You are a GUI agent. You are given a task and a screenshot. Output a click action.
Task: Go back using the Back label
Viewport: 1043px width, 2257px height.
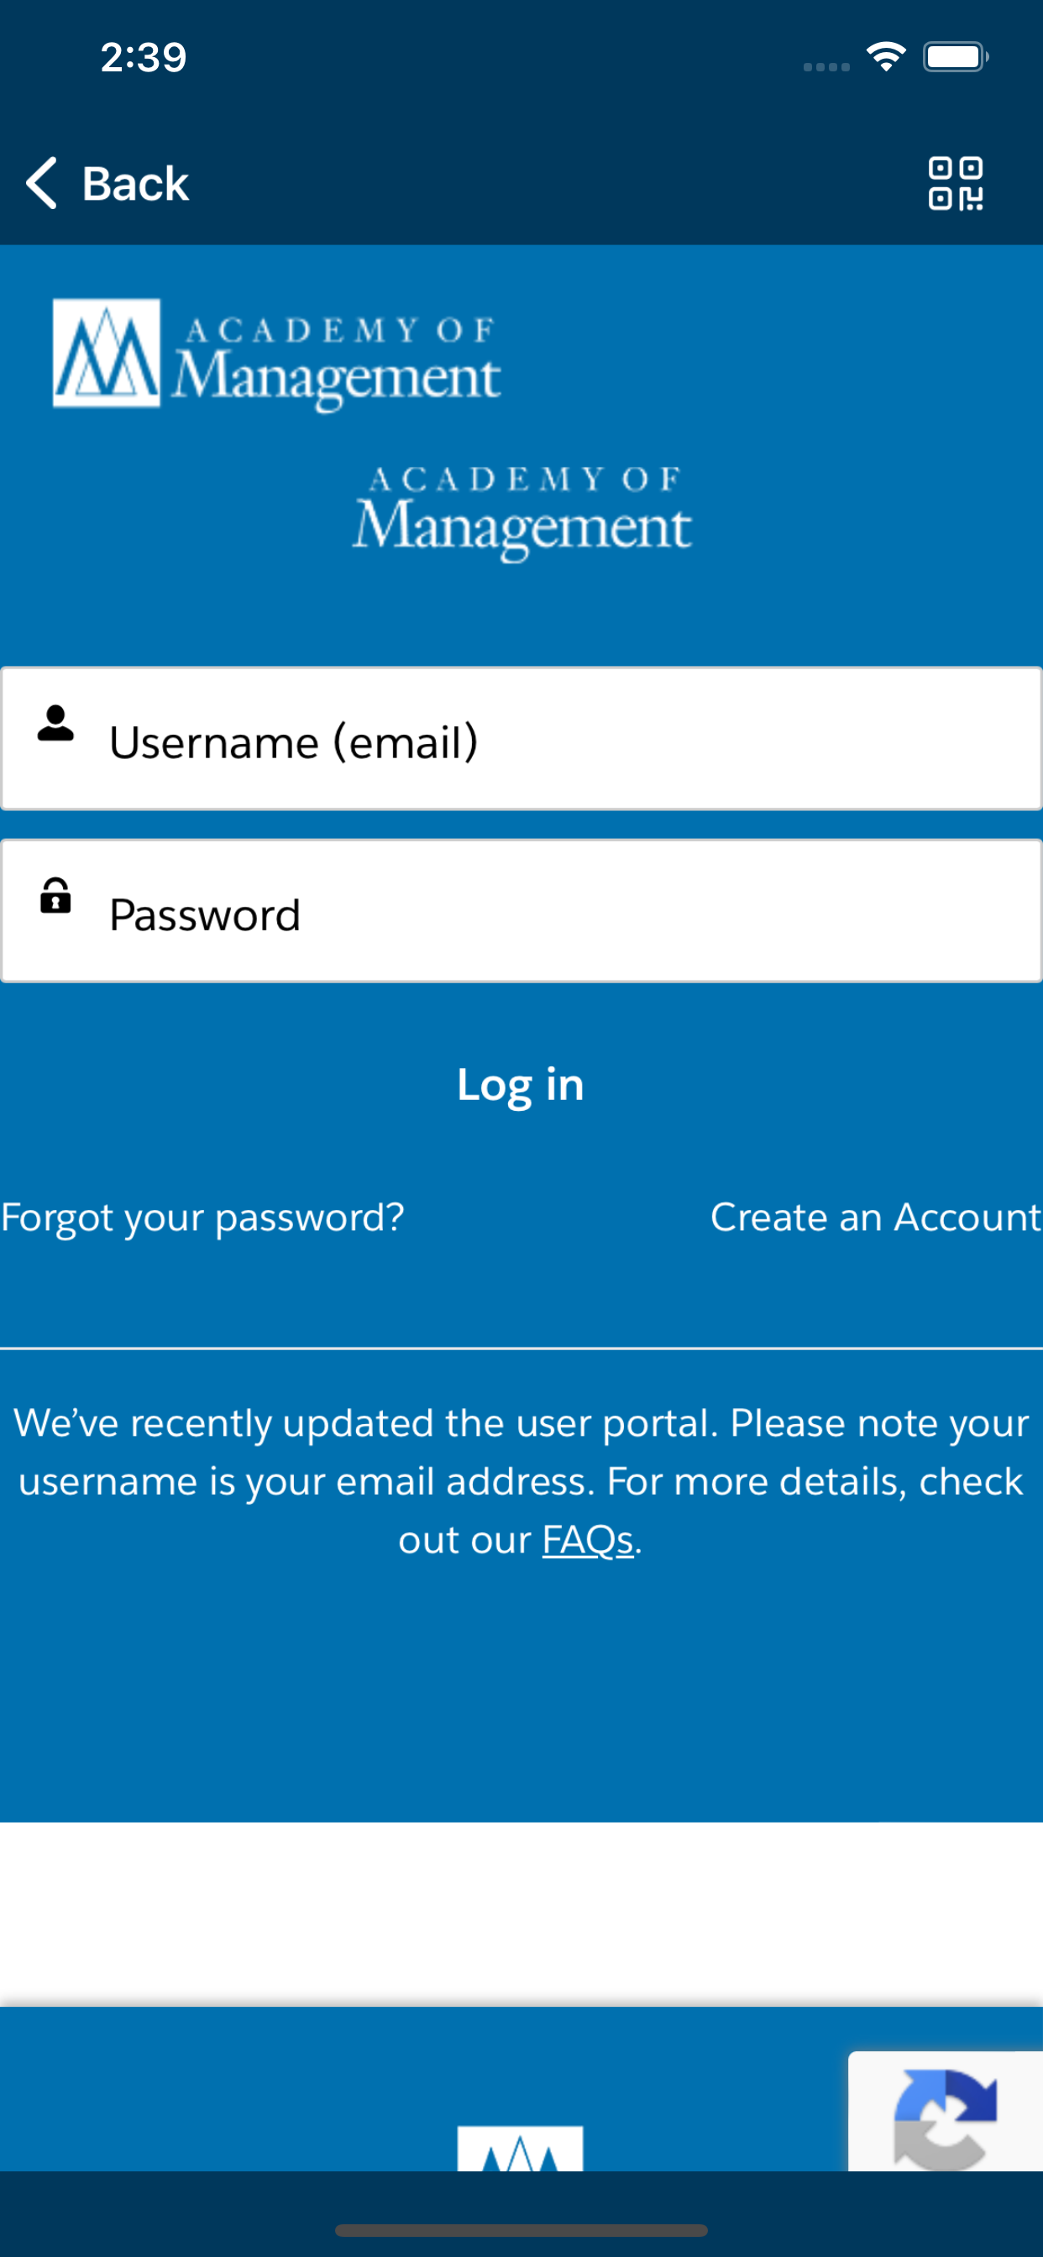tap(136, 184)
